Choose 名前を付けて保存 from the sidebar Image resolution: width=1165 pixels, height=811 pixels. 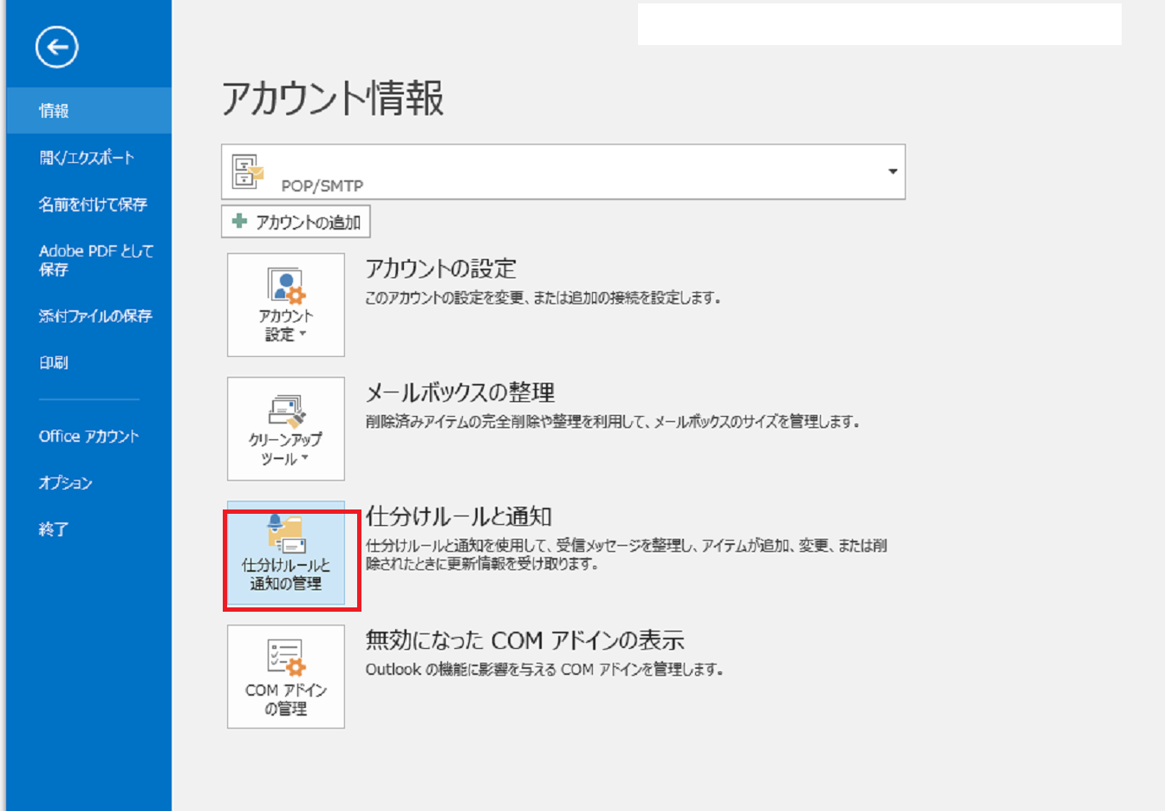(x=93, y=204)
